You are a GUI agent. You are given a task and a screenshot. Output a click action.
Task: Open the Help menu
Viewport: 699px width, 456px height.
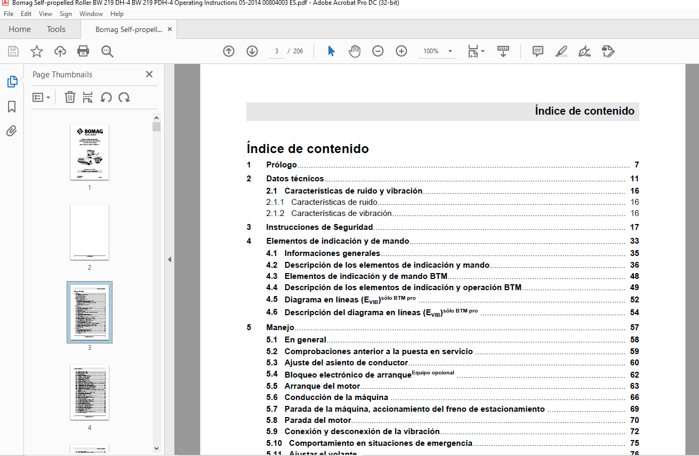117,14
